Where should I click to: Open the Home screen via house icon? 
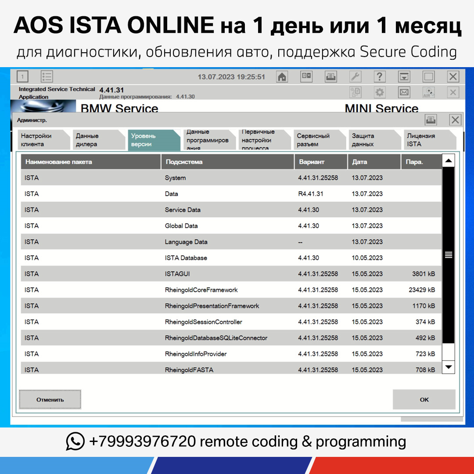click(x=282, y=77)
